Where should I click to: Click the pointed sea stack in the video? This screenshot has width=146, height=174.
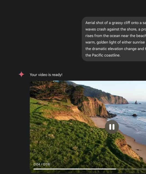pyautogui.click(x=136, y=102)
